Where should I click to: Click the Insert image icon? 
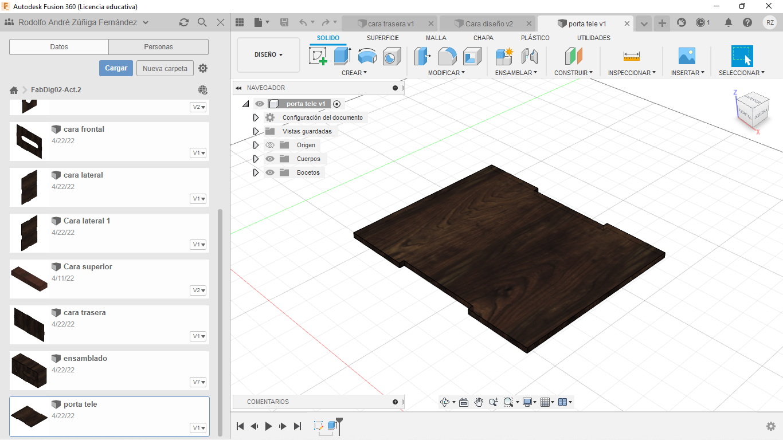tap(686, 56)
